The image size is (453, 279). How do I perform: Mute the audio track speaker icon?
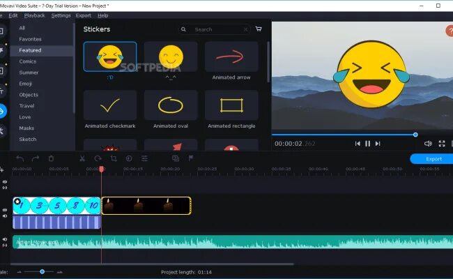point(5,239)
